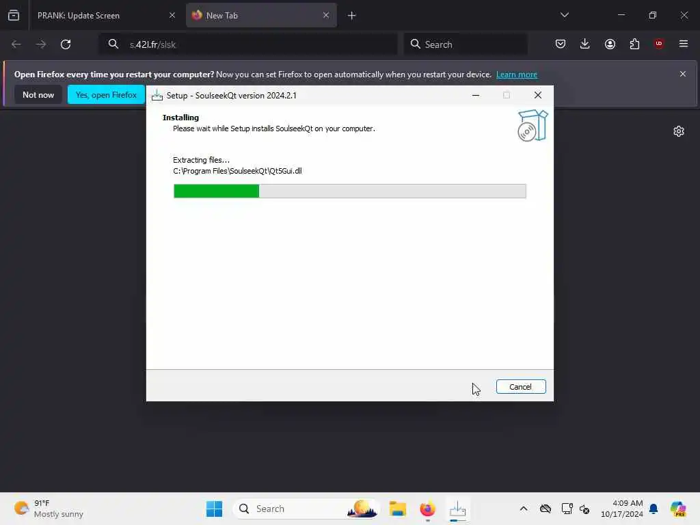The image size is (700, 525).
Task: Click the SoulseekQt box and disc icon
Action: click(x=532, y=126)
